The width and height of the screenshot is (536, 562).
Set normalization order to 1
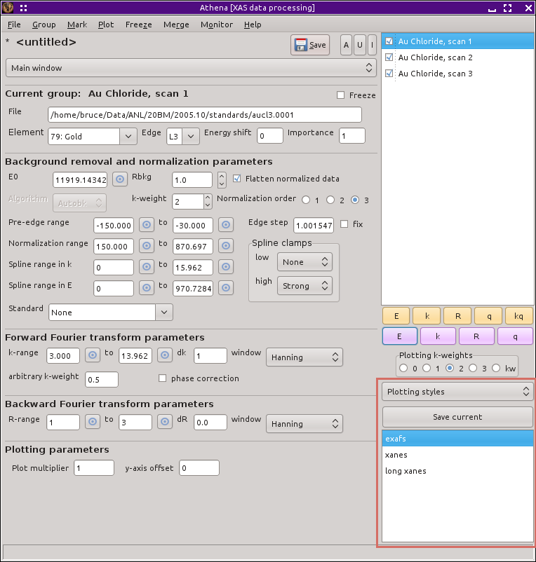(306, 200)
